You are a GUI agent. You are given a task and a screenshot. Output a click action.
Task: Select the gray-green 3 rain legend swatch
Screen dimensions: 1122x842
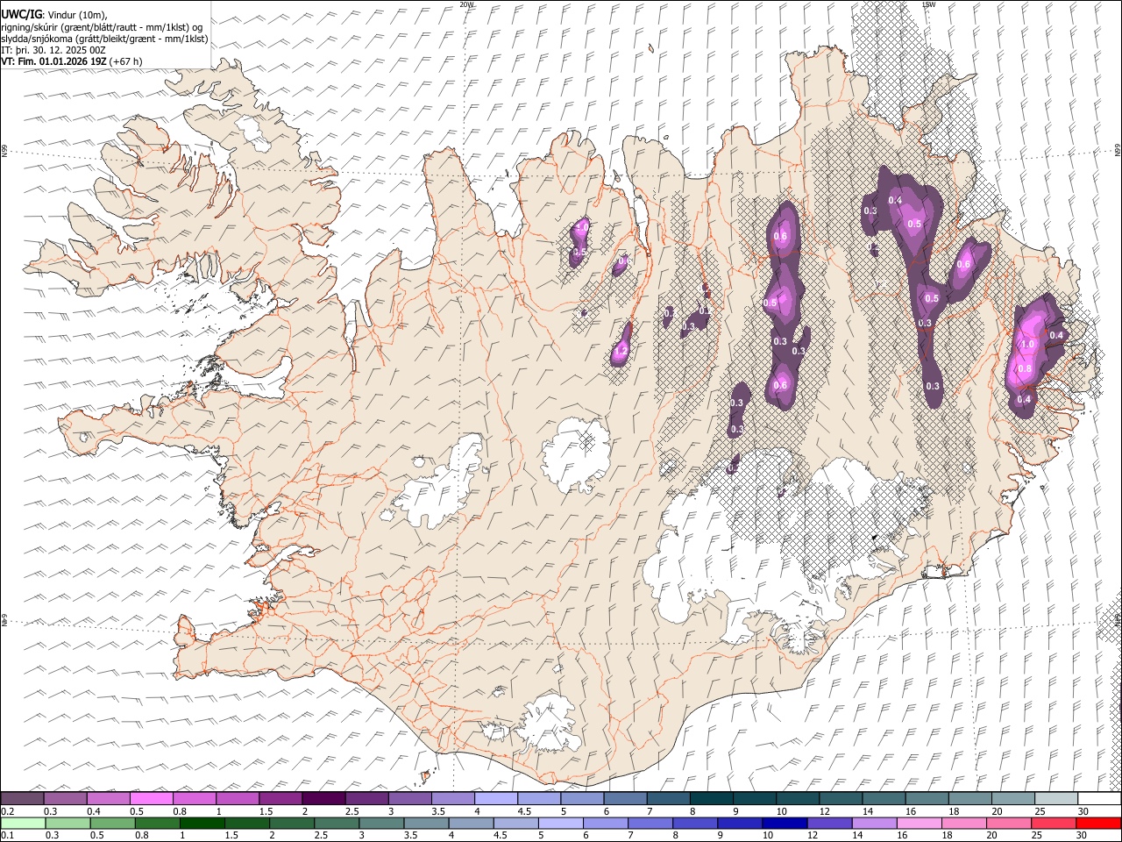tap(381, 823)
